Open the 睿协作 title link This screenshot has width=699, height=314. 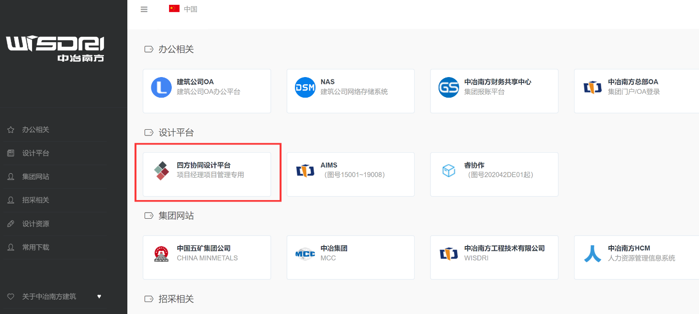coord(474,165)
